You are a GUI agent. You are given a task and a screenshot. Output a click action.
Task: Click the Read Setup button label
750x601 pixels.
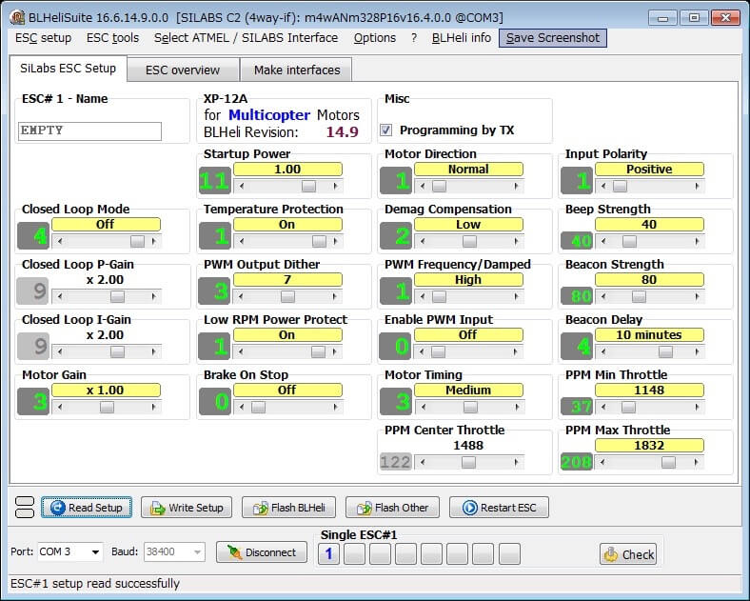[95, 508]
